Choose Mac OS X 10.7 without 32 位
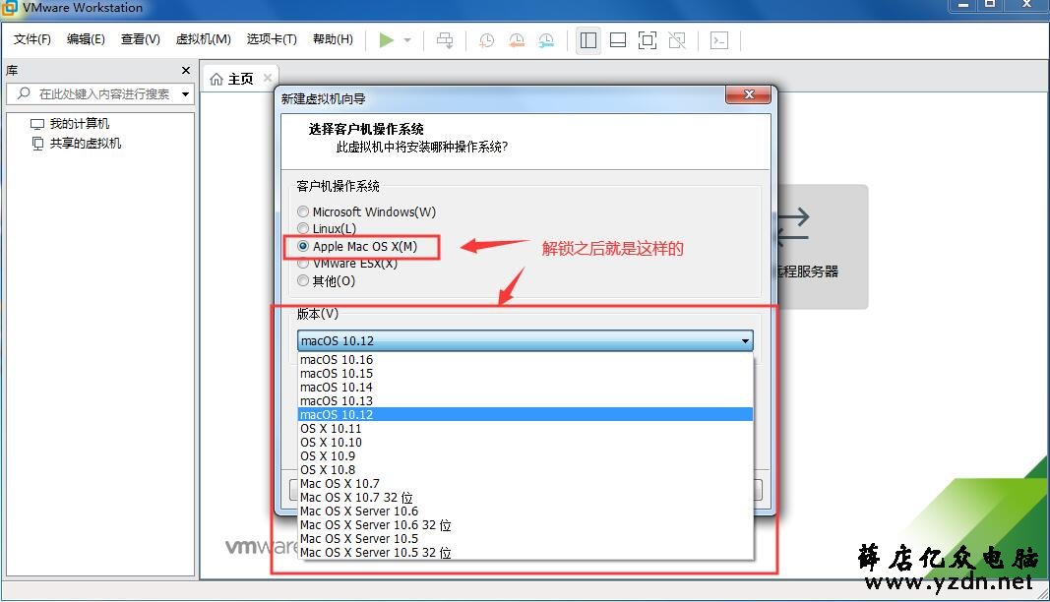The width and height of the screenshot is (1050, 602). pos(525,484)
